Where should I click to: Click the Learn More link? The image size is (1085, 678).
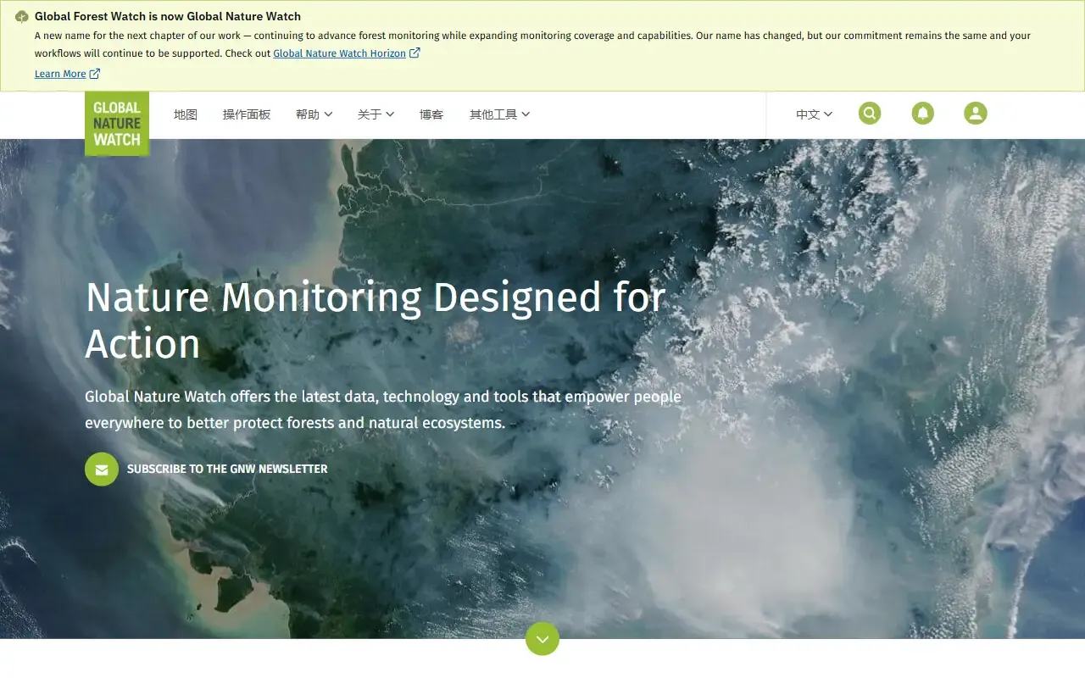[67, 75]
